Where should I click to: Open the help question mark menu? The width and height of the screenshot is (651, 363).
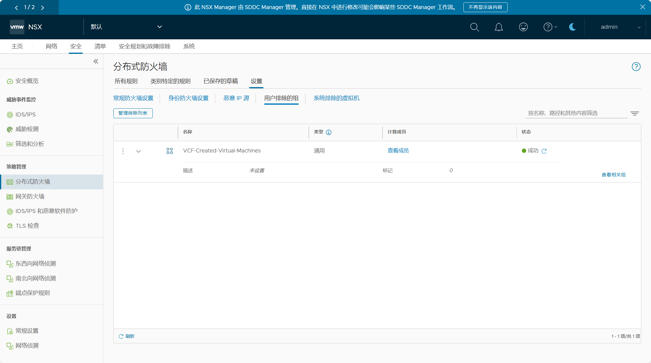click(x=549, y=27)
